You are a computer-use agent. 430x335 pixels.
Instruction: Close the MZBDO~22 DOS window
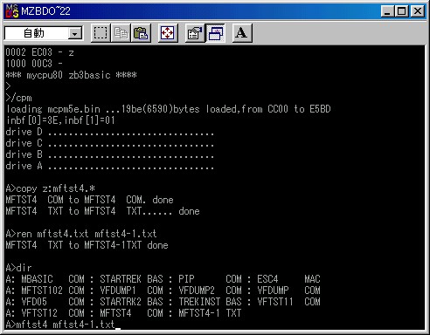tap(418, 11)
